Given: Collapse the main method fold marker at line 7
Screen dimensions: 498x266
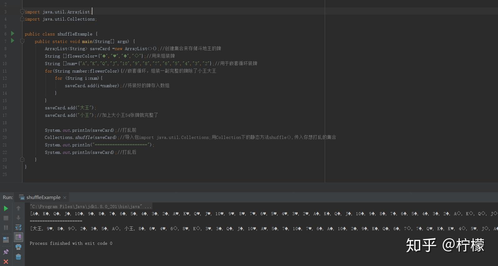Looking at the screenshot, I should 22,41.
